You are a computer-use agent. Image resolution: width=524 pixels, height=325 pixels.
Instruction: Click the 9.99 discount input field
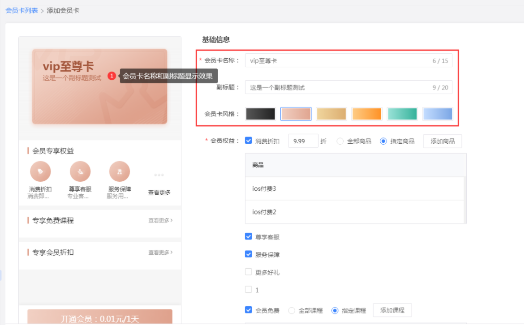(303, 141)
